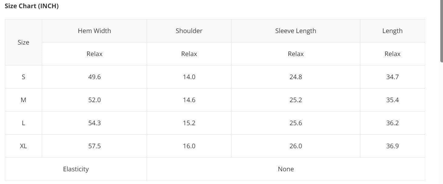443x184 pixels.
Task: Select sleeve length value 25.6
Action: (x=295, y=123)
